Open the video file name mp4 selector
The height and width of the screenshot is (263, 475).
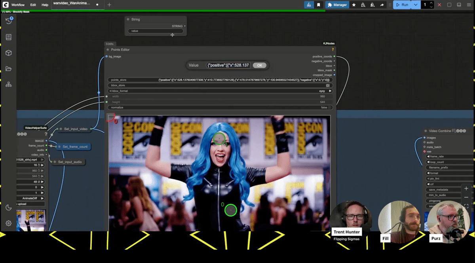[31, 159]
